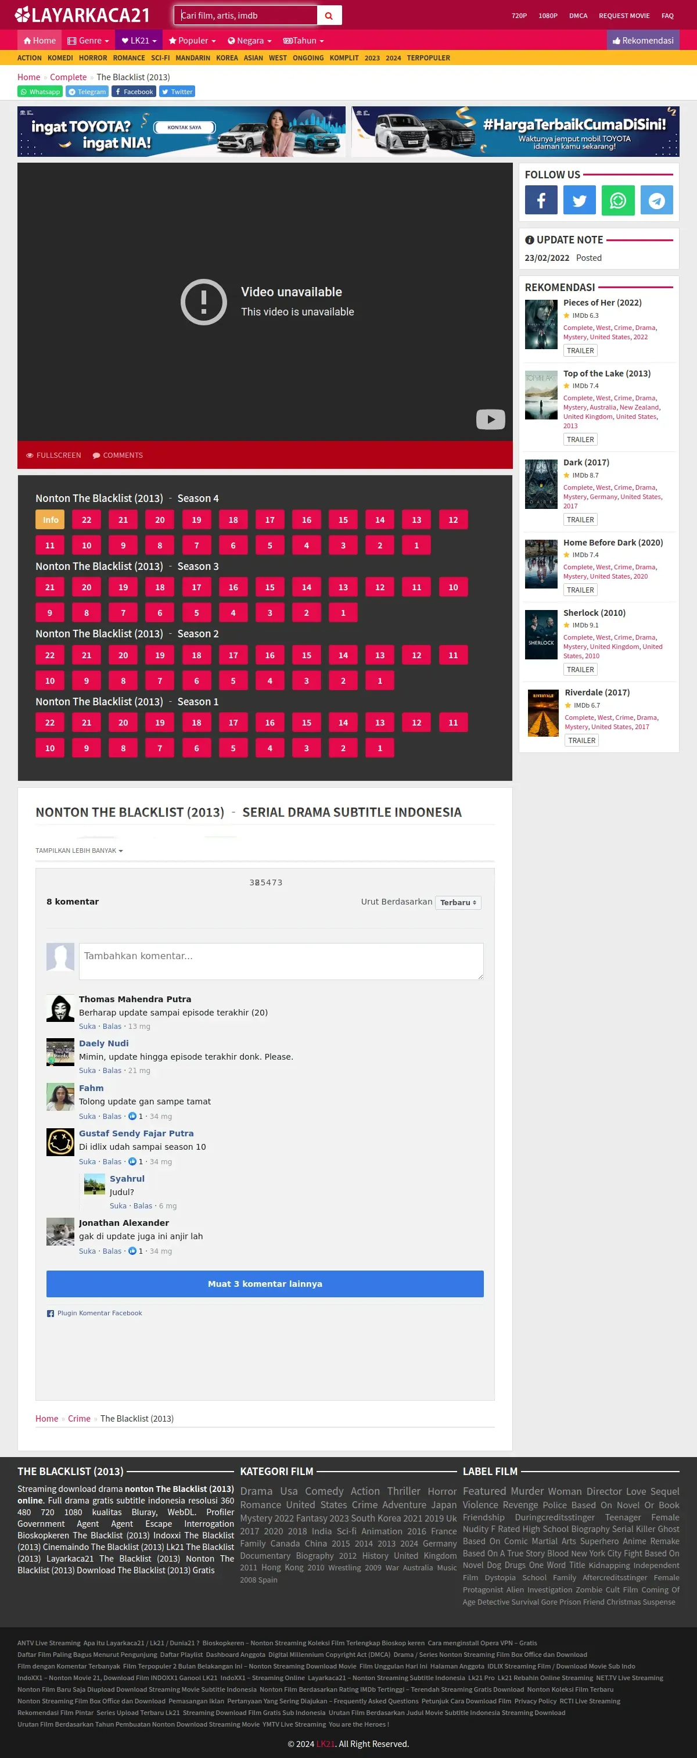
Task: Share page via Whatsapp button
Action: (x=40, y=91)
